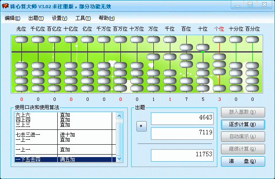Click the 清盘(Q) button
Viewport: 275px width, 179px height.
point(243,161)
